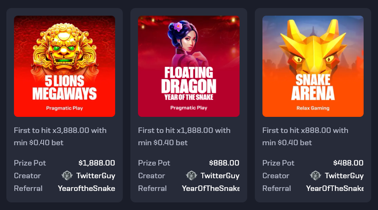Select the YearOfTheSnake referral in the Floating Dragon card
Viewport: 378px width, 210px height.
[x=211, y=188]
